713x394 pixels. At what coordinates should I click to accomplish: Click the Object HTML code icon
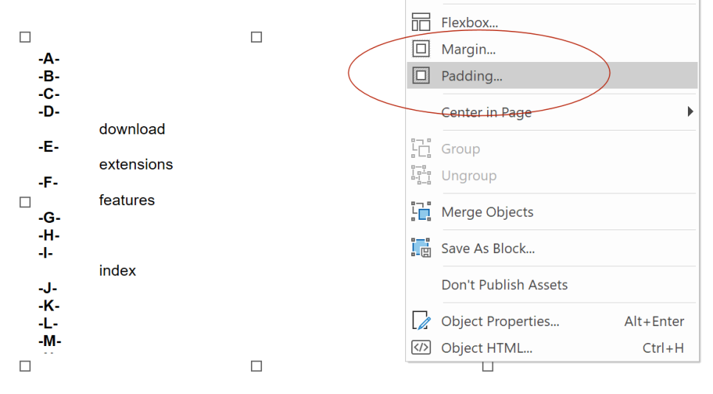coord(421,348)
